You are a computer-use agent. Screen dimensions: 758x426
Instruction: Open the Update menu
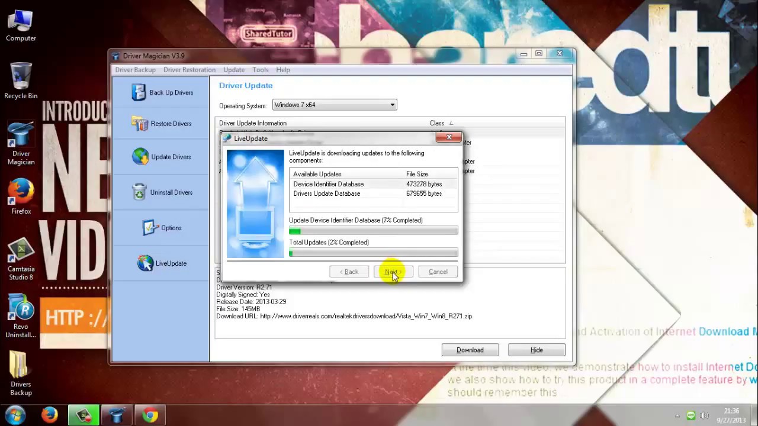pos(234,70)
